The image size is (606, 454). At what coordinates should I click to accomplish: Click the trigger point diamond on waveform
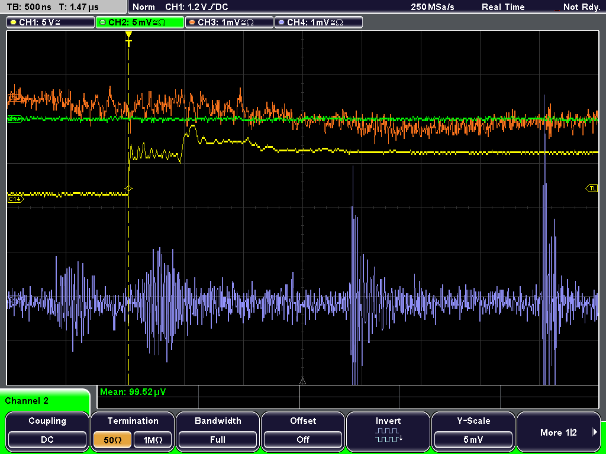coord(128,189)
